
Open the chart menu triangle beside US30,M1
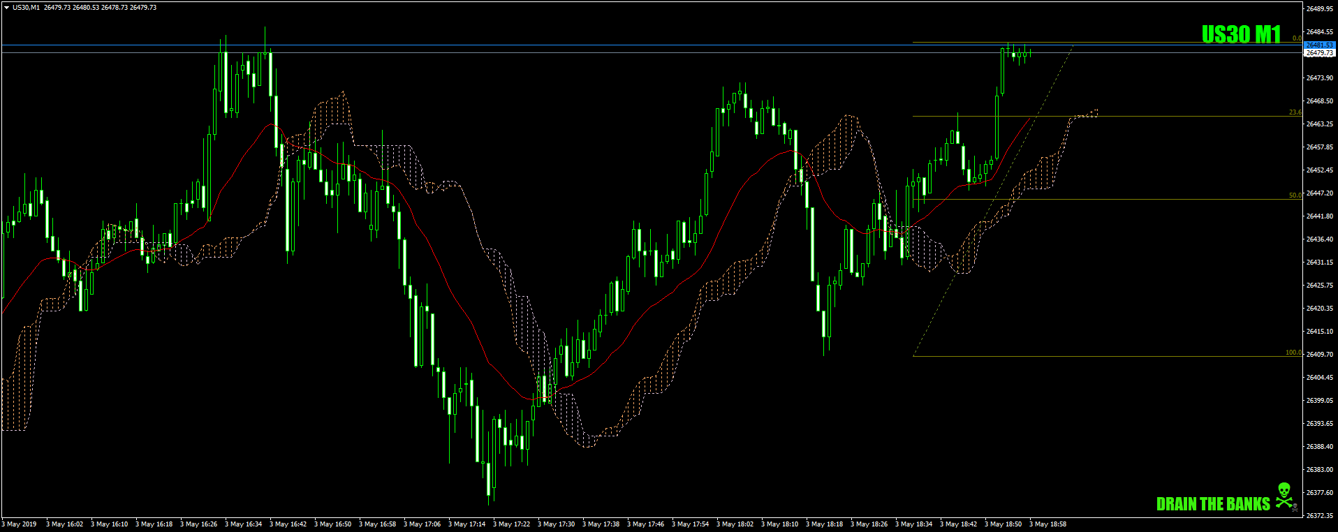pyautogui.click(x=6, y=8)
